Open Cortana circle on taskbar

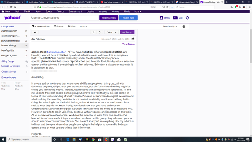(54, 139)
